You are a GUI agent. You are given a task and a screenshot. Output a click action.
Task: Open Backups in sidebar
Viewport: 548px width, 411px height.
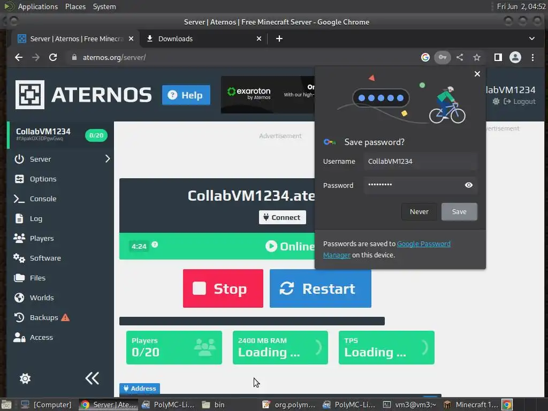coord(44,318)
